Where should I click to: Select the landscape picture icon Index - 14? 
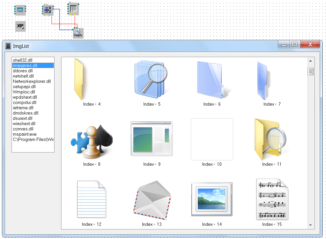(212, 199)
